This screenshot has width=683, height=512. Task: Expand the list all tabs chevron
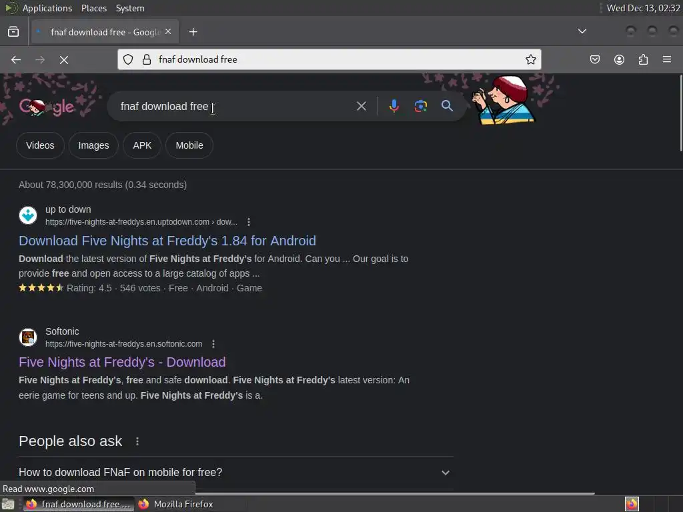click(582, 31)
